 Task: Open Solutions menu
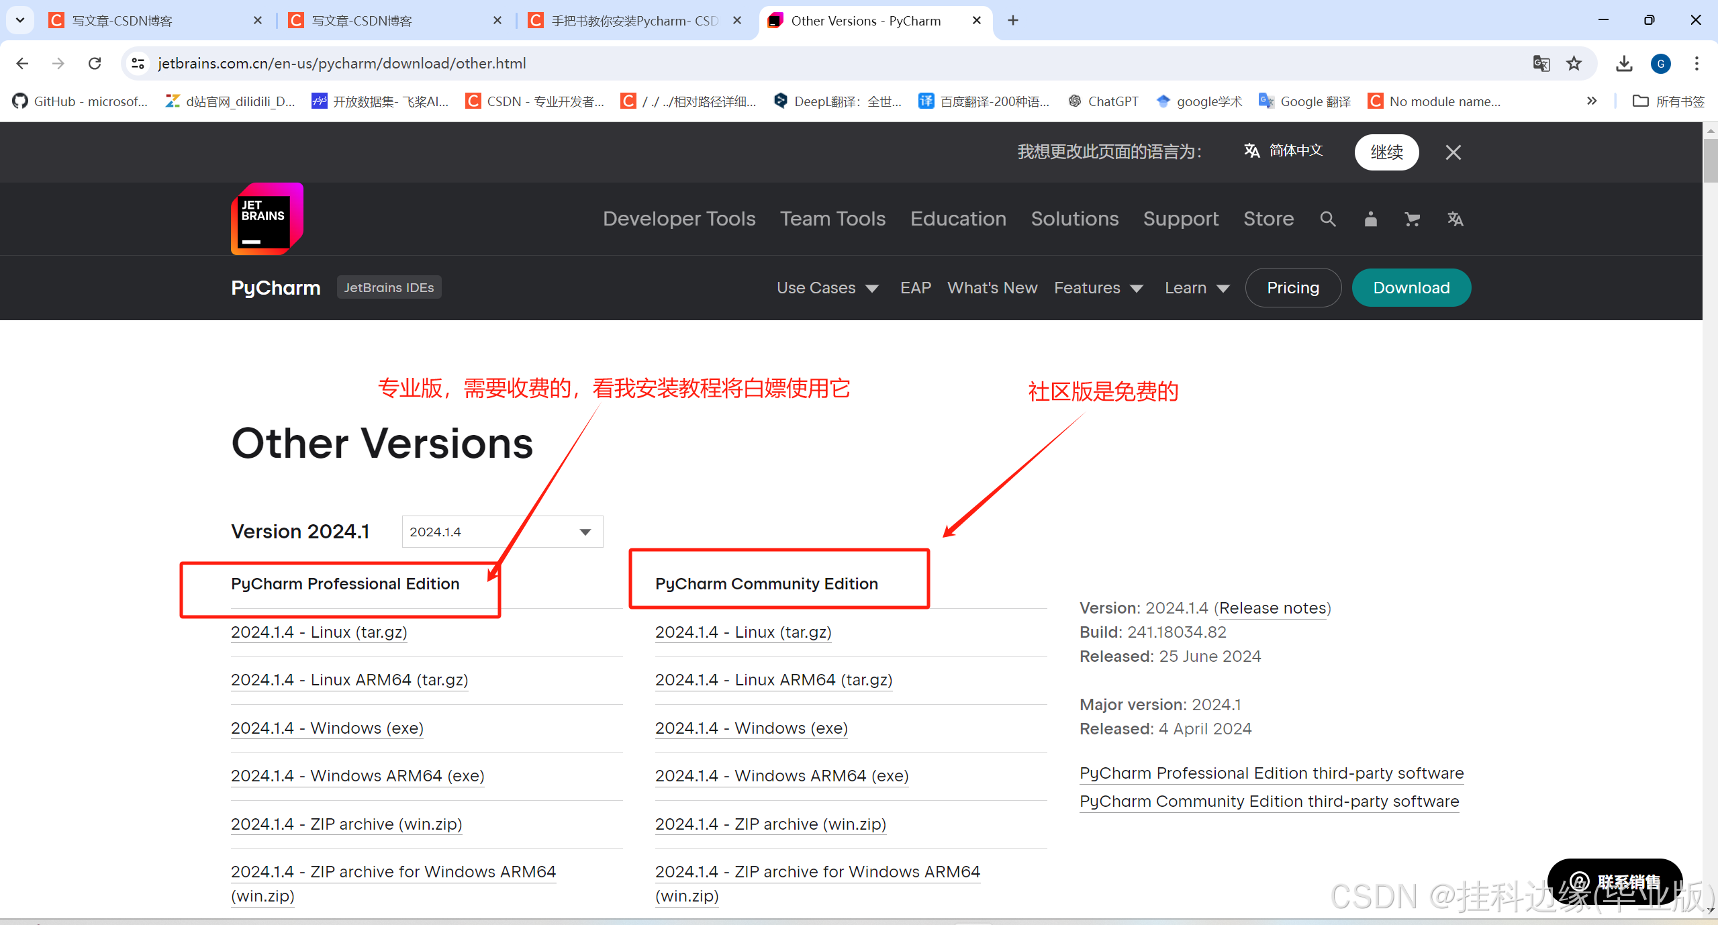click(x=1075, y=219)
